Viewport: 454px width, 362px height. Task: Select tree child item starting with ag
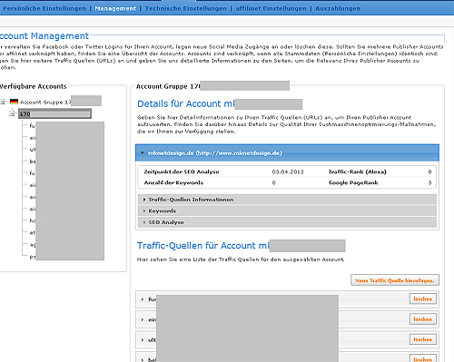click(33, 244)
